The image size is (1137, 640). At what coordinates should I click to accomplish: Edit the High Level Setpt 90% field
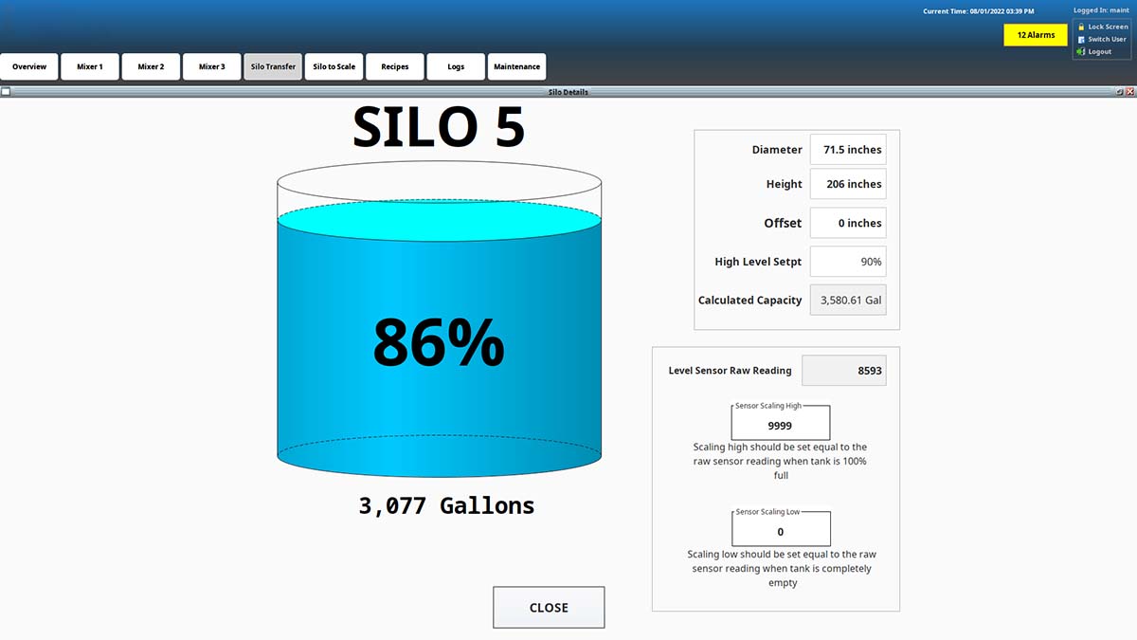[848, 262]
